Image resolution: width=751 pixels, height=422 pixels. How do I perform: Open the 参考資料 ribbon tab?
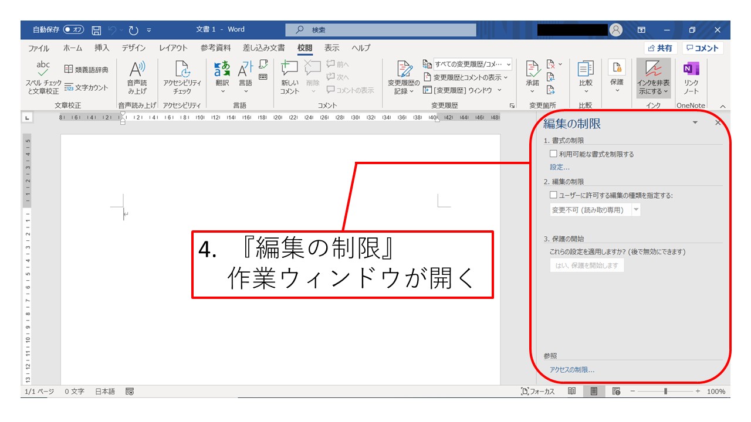pyautogui.click(x=215, y=48)
